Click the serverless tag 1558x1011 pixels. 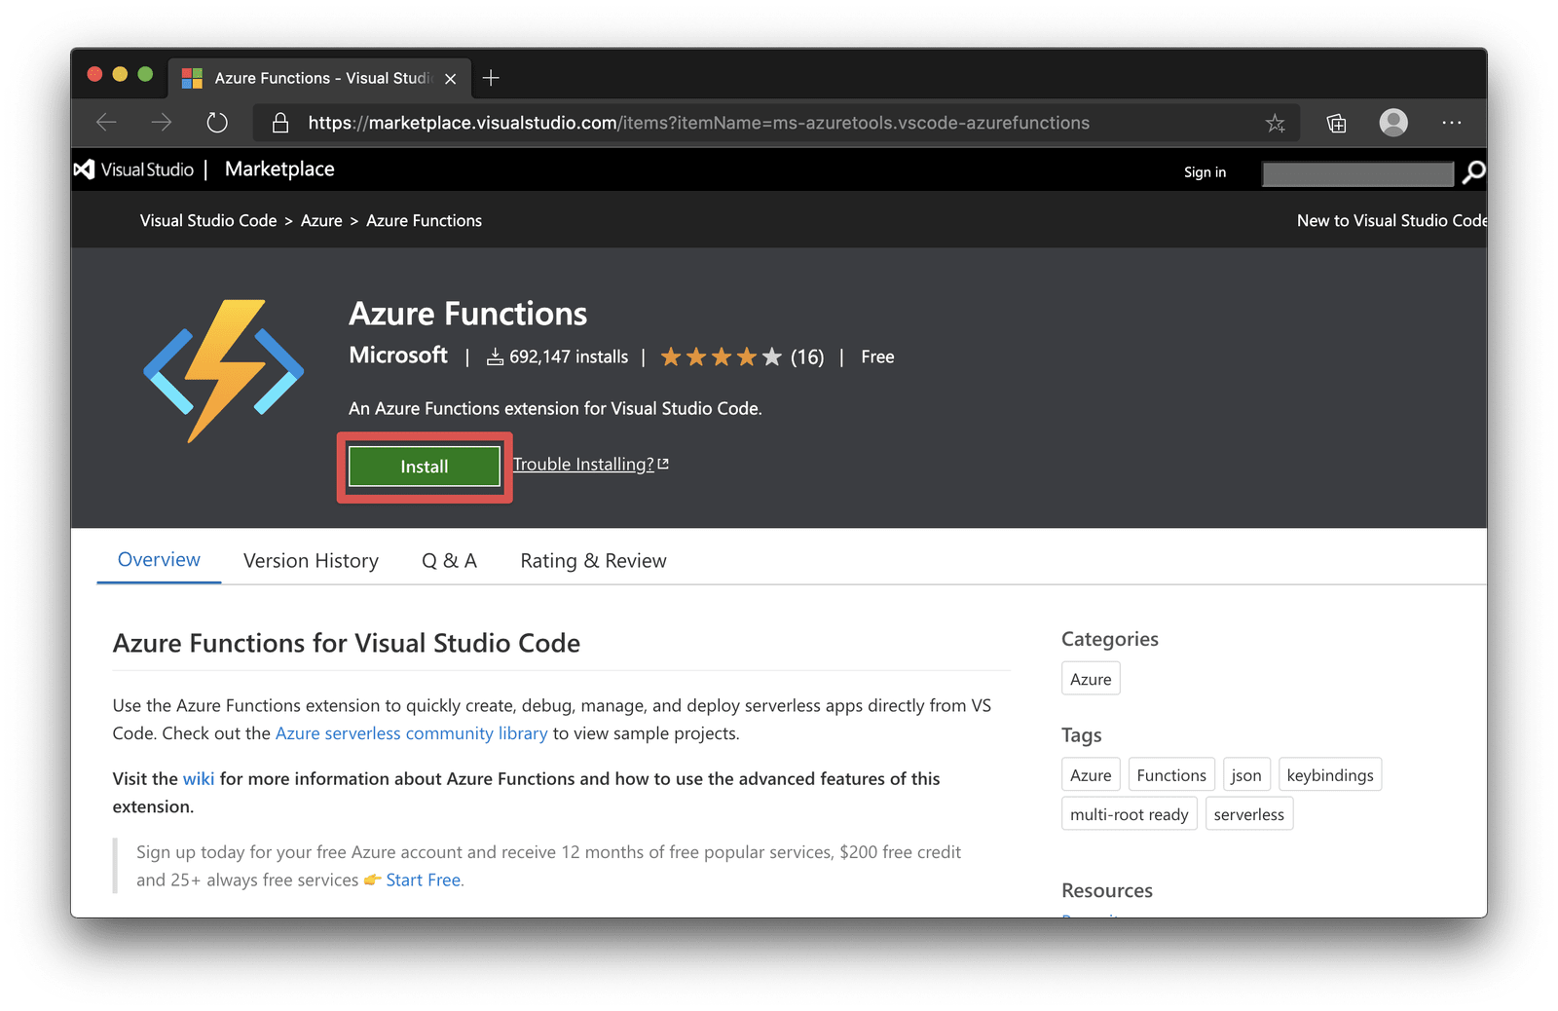point(1249,814)
